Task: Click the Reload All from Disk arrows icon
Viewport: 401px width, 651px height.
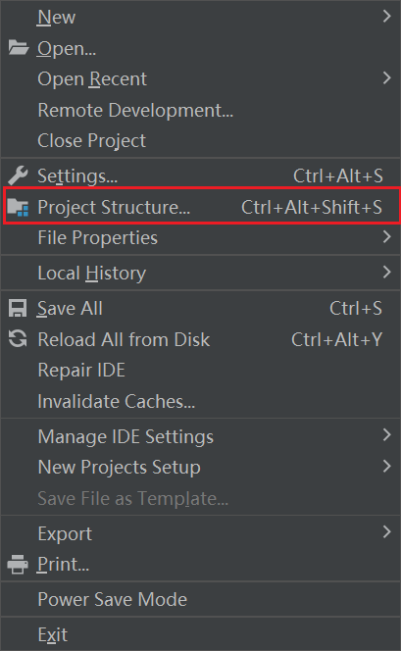Action: point(18,339)
